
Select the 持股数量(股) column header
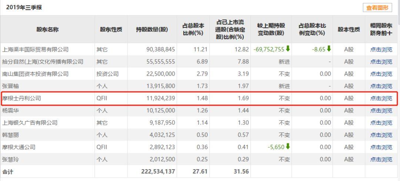(x=152, y=30)
